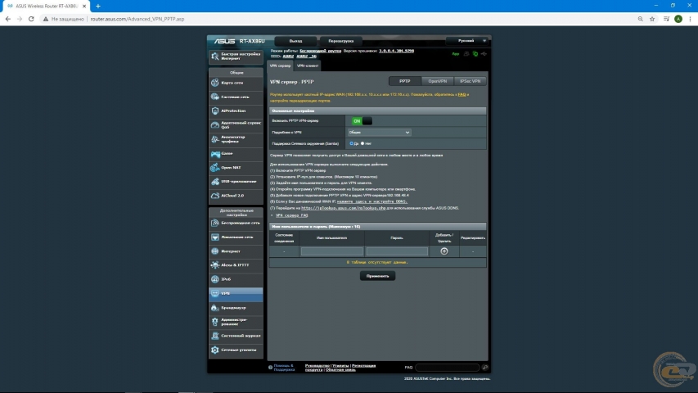Screen dimensions: 698x393
Task: Open LAN (Локальная сеть) settings in sidebar
Action: [x=236, y=237]
